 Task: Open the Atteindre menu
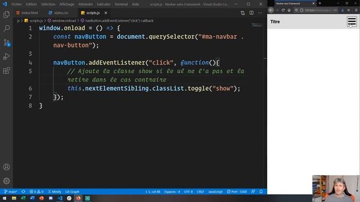point(85,4)
